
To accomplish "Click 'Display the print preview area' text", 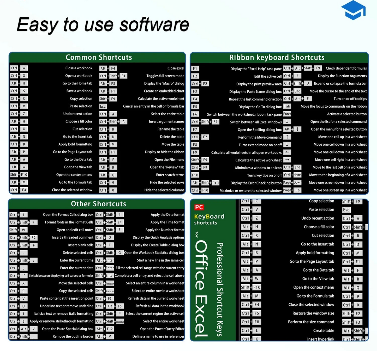I will coord(259,84).
